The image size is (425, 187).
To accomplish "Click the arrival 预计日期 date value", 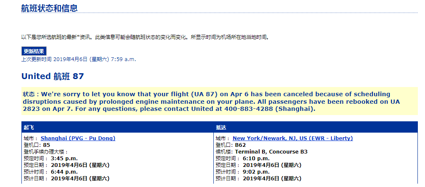I will (272, 179).
